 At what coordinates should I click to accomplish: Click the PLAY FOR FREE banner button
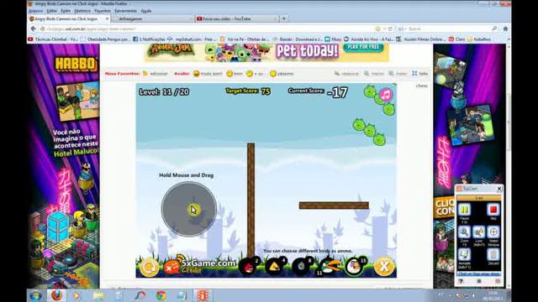click(363, 47)
